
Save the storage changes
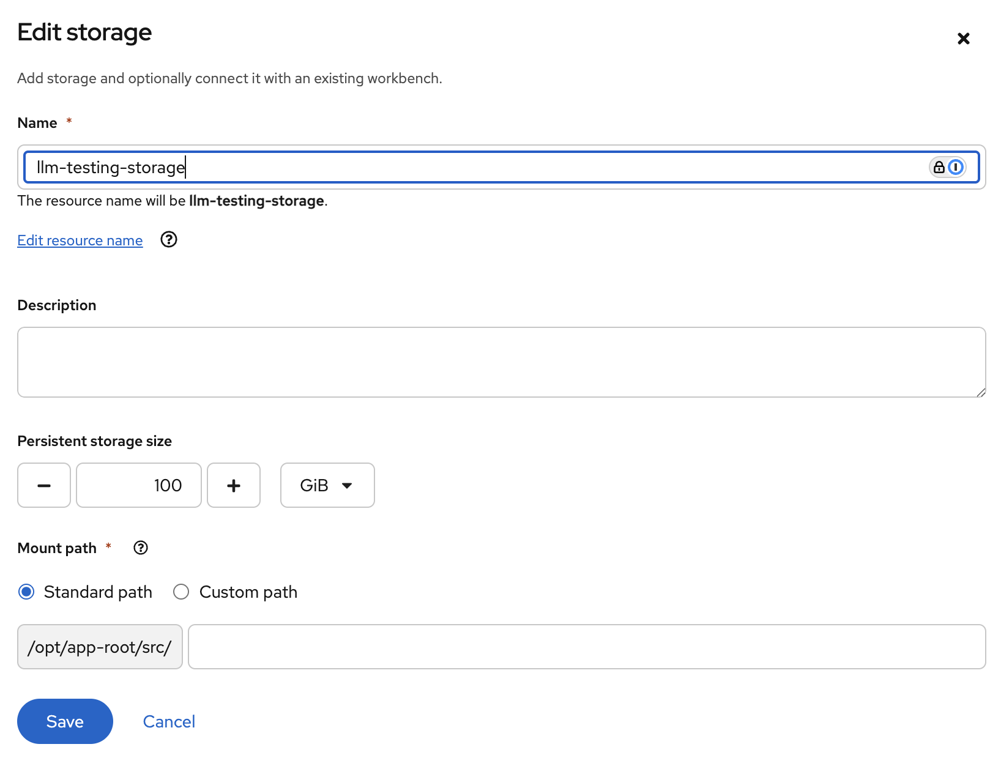[x=65, y=721]
